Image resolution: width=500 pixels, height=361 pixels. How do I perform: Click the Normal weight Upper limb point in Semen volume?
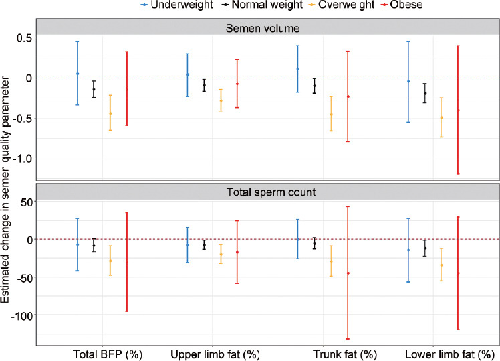205,86
